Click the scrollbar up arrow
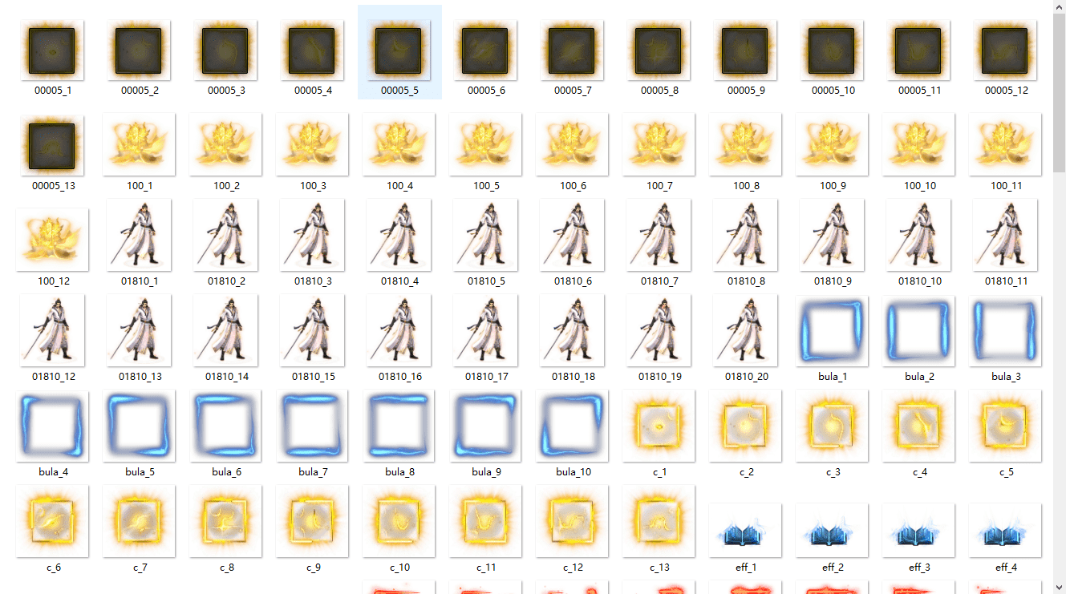 click(x=1059, y=6)
